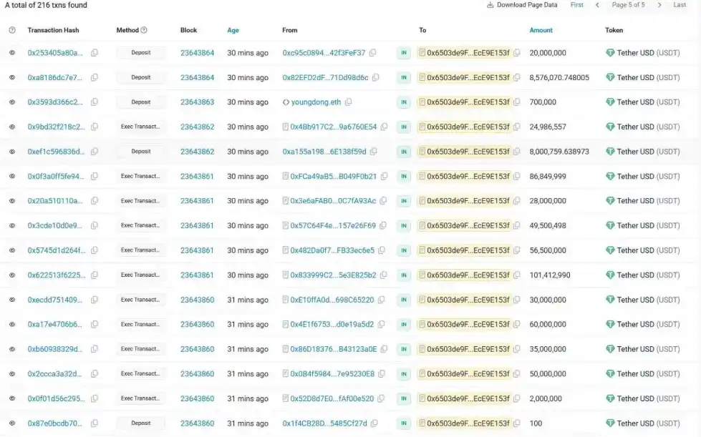Click help icon beside Method header
This screenshot has height=437, width=701.
pyautogui.click(x=144, y=30)
